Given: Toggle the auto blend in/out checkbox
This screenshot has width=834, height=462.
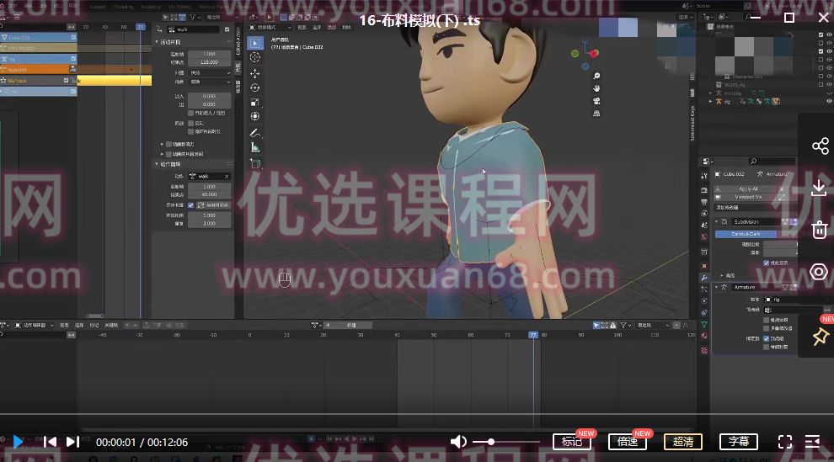Looking at the screenshot, I should click(x=191, y=113).
